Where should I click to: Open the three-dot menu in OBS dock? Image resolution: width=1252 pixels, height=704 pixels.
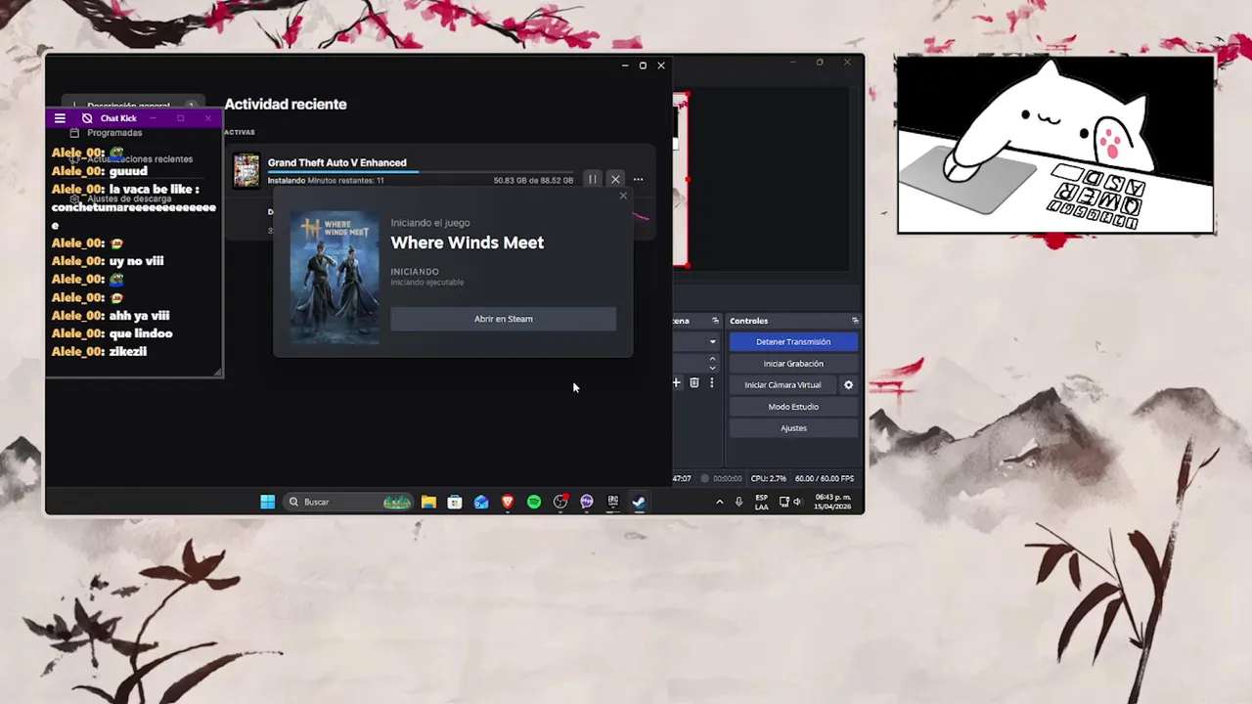coord(712,383)
